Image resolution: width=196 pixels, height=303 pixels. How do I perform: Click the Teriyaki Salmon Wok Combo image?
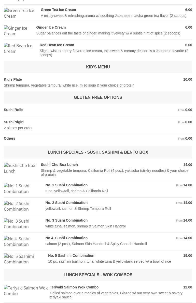pyautogui.click(x=26, y=291)
